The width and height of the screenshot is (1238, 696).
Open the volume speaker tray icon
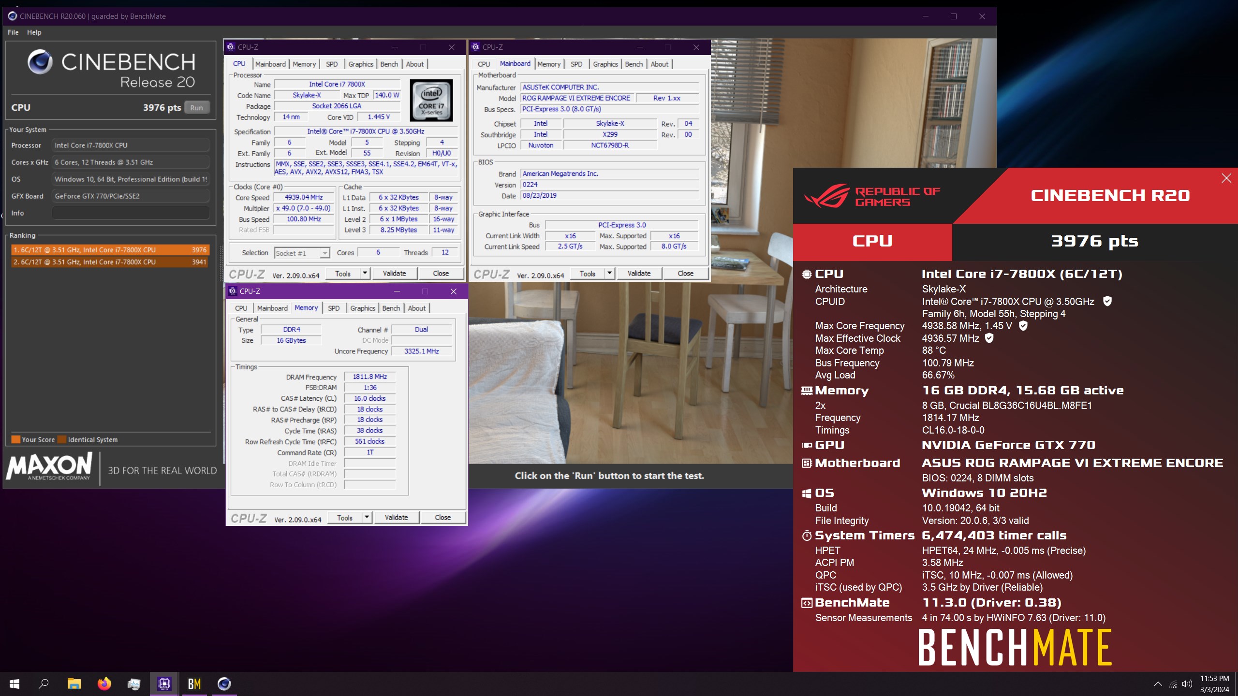click(x=1187, y=684)
